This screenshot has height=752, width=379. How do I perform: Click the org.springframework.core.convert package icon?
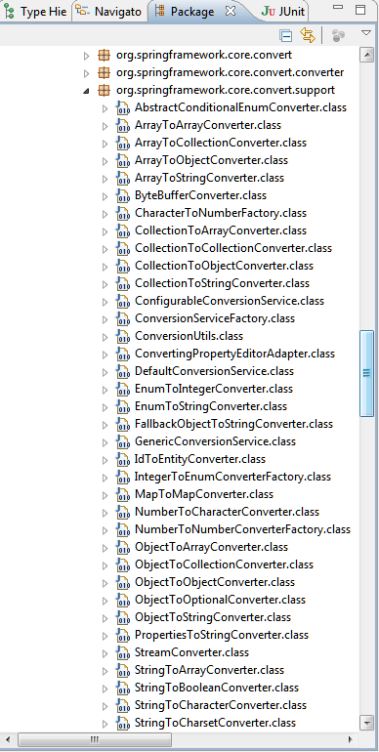coord(104,55)
